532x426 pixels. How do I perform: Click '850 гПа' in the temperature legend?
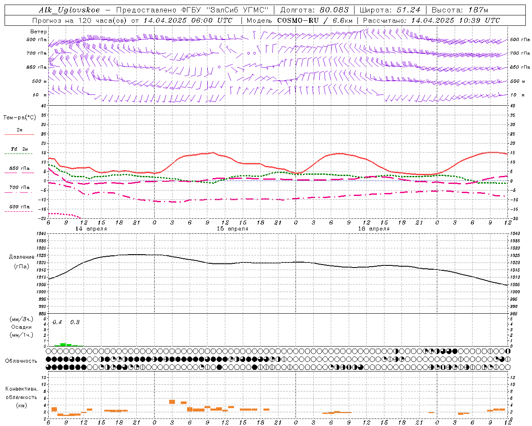20,168
